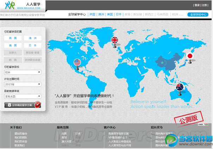Open the VIP服务指什么？ footer link

[x=118, y=137]
